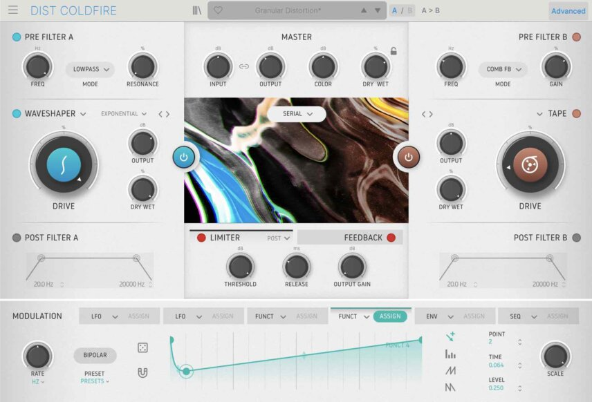Switch engine A to the next distortion type
The height and width of the screenshot is (402, 592).
click(x=167, y=114)
